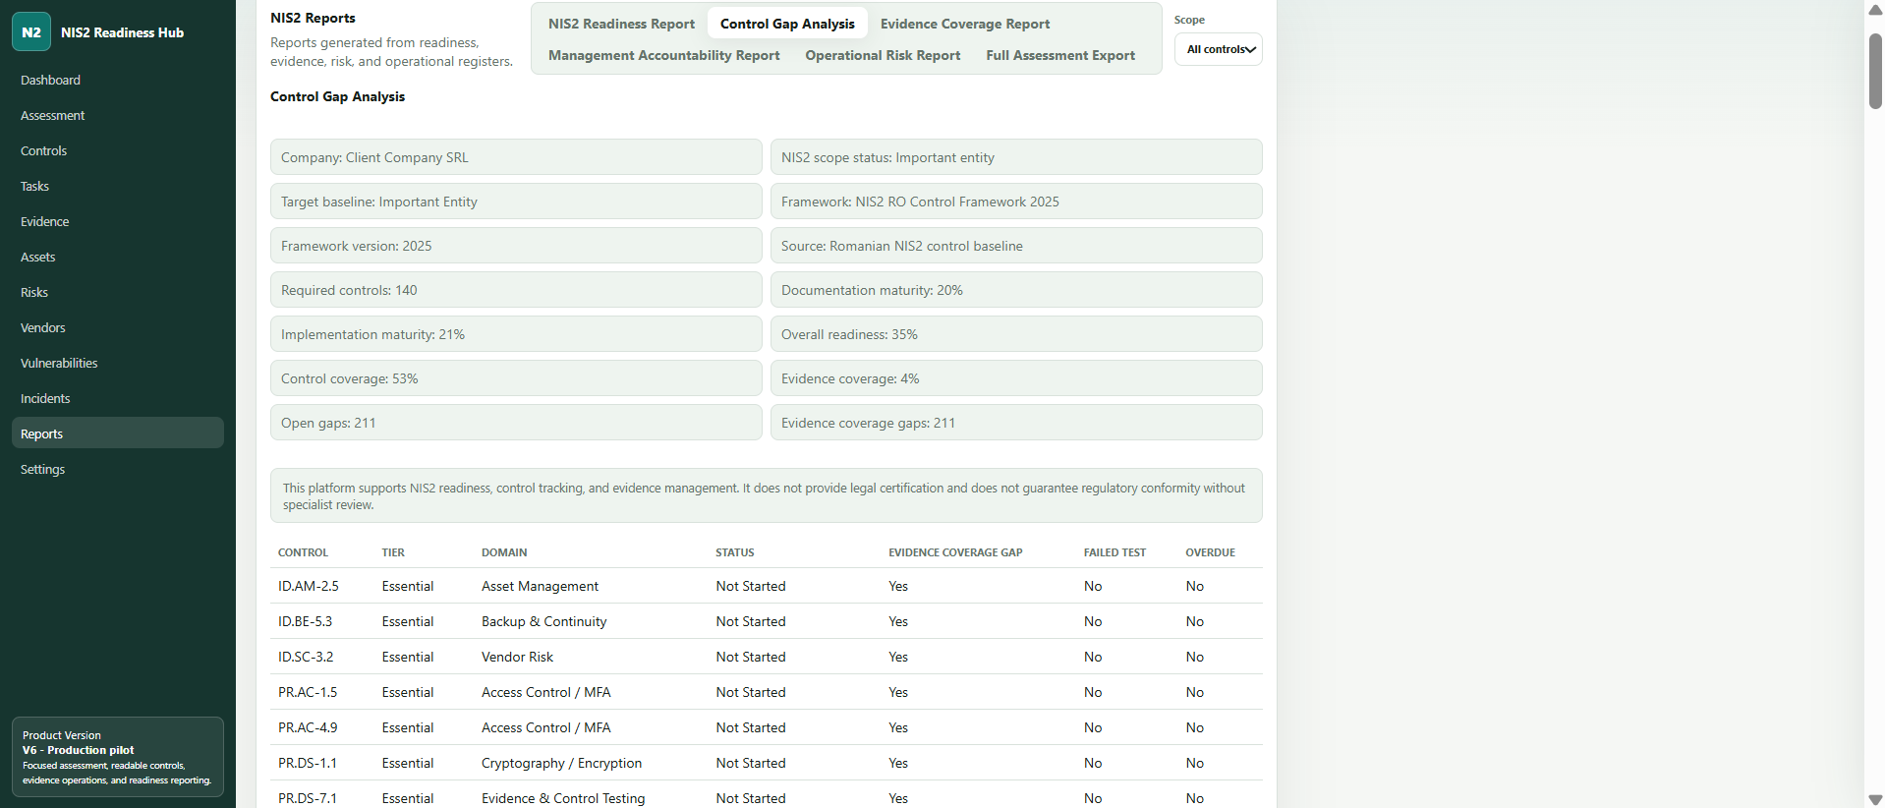The height and width of the screenshot is (808, 1885).
Task: Click Evidence coverage gaps: 211 field
Action: (x=1016, y=423)
